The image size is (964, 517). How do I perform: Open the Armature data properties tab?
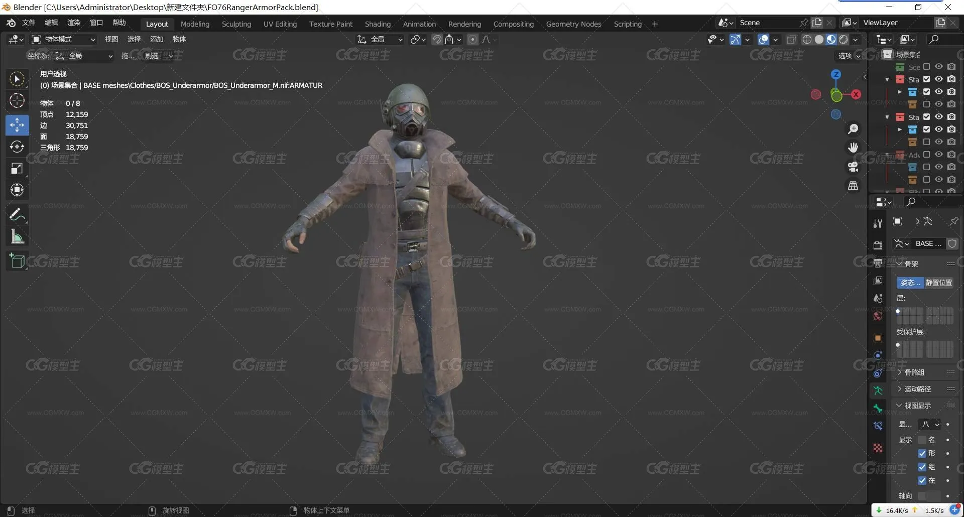pyautogui.click(x=878, y=391)
